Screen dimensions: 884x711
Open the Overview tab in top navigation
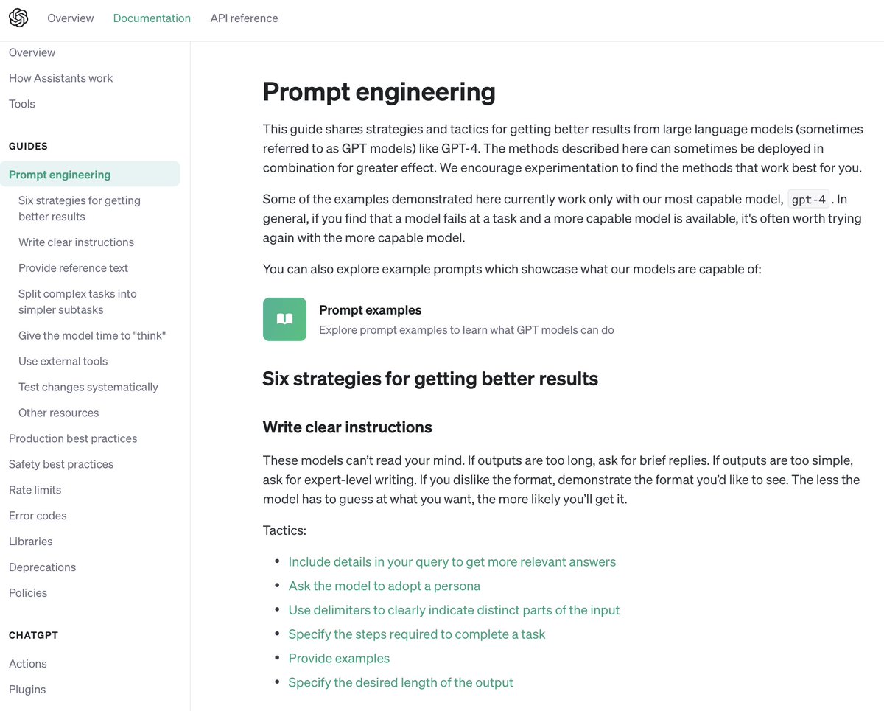click(x=71, y=18)
